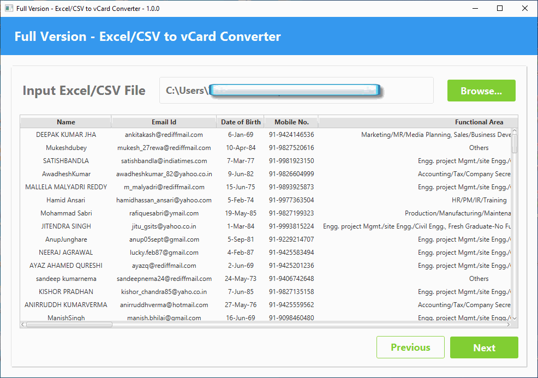This screenshot has height=378, width=538.
Task: Maximize the converter window
Action: point(500,8)
